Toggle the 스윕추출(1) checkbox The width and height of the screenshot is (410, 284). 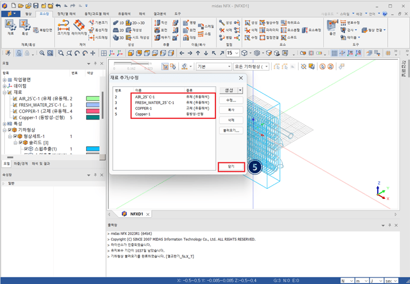click(26, 149)
